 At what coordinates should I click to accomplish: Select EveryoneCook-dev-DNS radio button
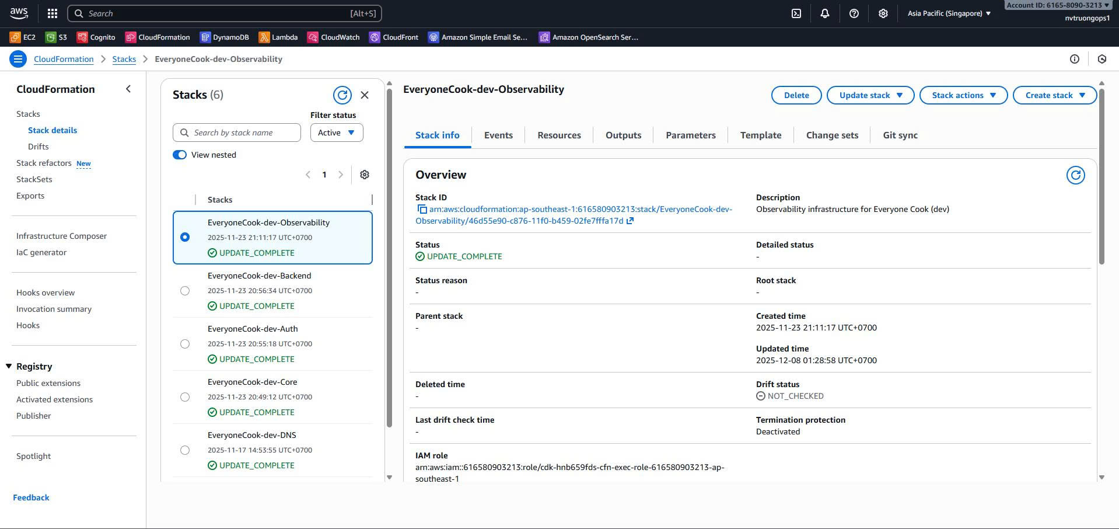click(x=185, y=450)
